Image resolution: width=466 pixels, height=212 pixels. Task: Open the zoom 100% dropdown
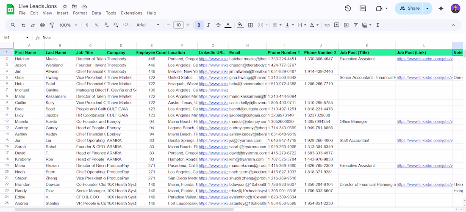(x=68, y=25)
